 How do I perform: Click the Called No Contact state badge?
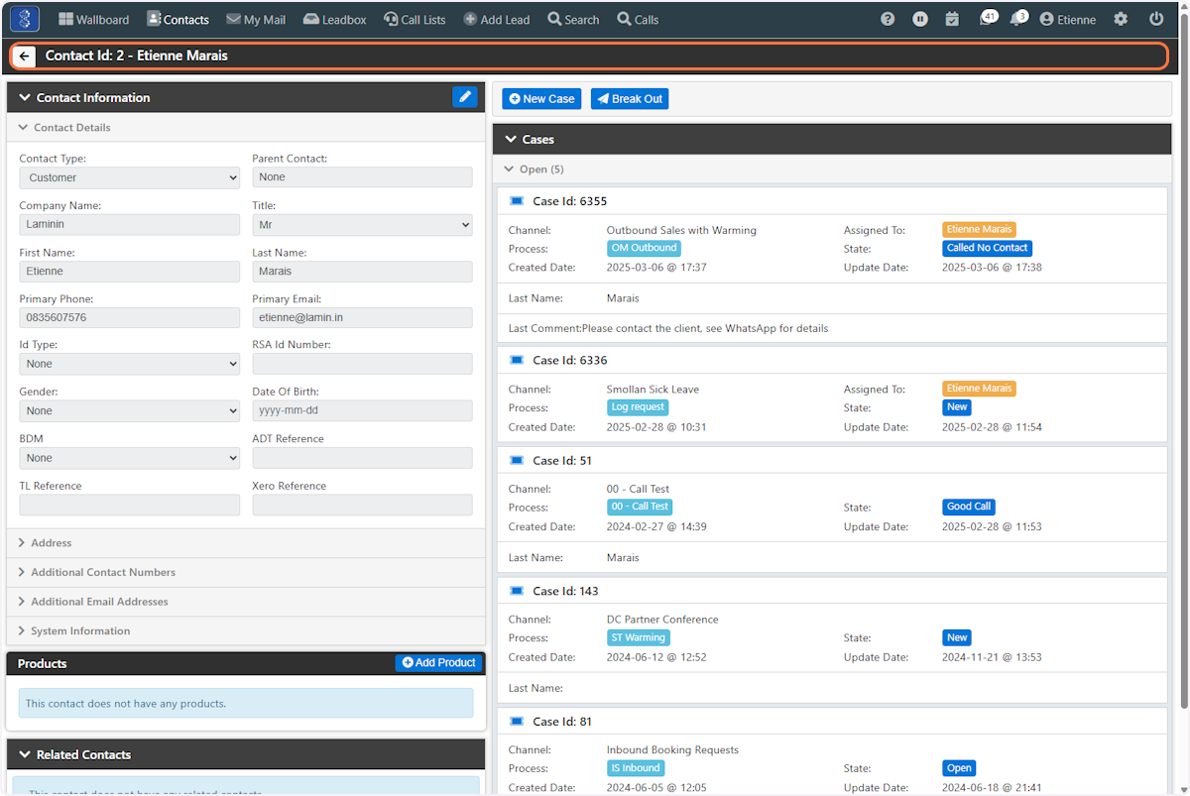point(988,248)
